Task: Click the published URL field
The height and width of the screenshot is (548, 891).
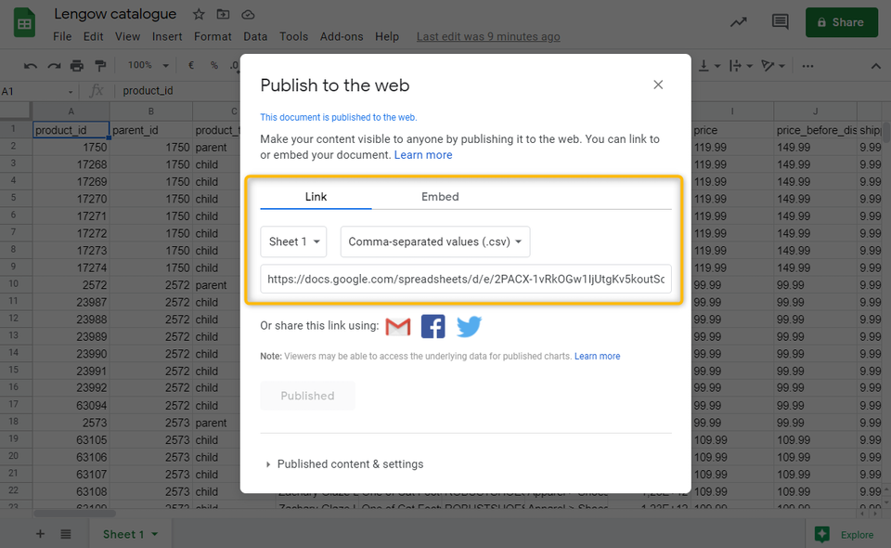Action: coord(466,280)
